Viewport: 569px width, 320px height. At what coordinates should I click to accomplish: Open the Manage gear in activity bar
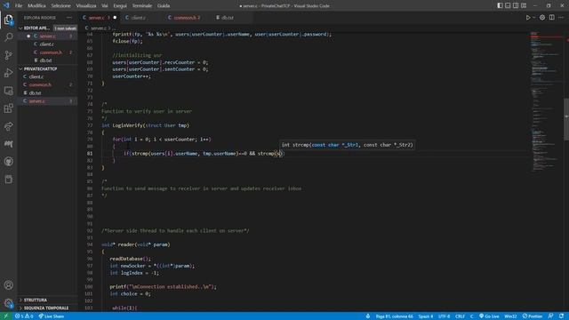click(x=8, y=302)
